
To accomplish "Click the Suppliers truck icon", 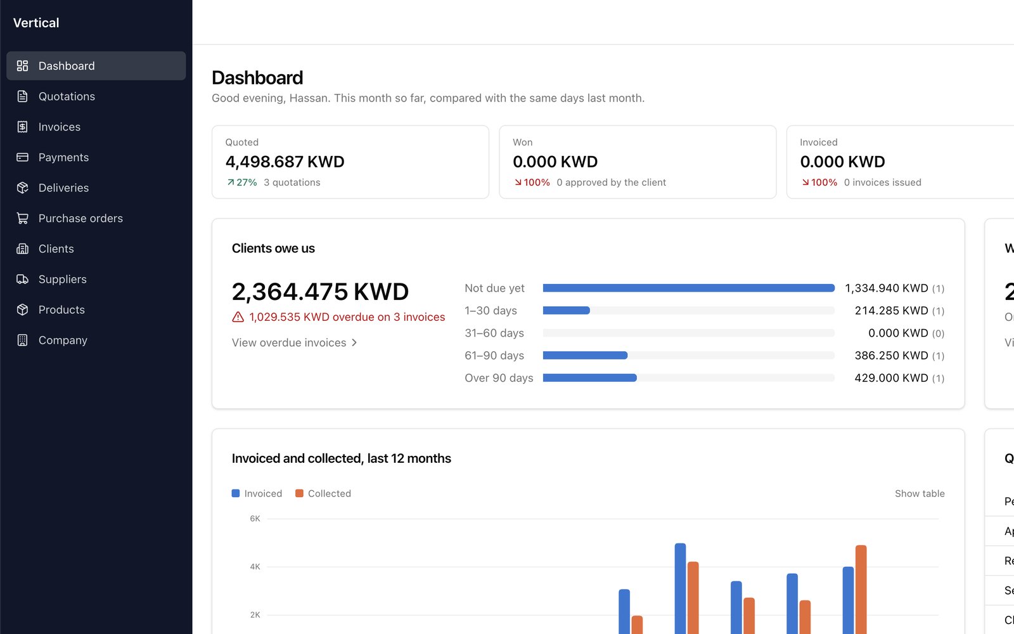I will click(x=22, y=279).
